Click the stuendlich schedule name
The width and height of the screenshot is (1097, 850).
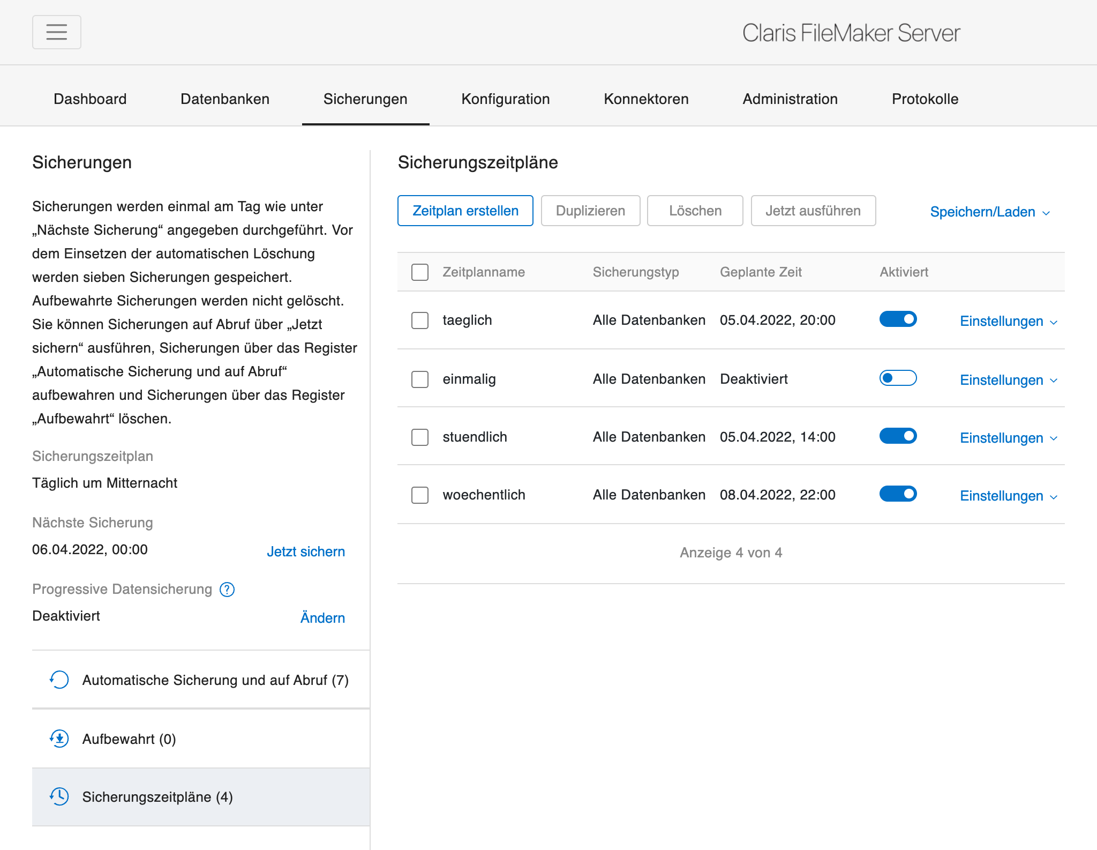[x=475, y=437]
